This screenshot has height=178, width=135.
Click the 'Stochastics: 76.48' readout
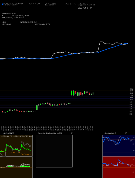8,13
